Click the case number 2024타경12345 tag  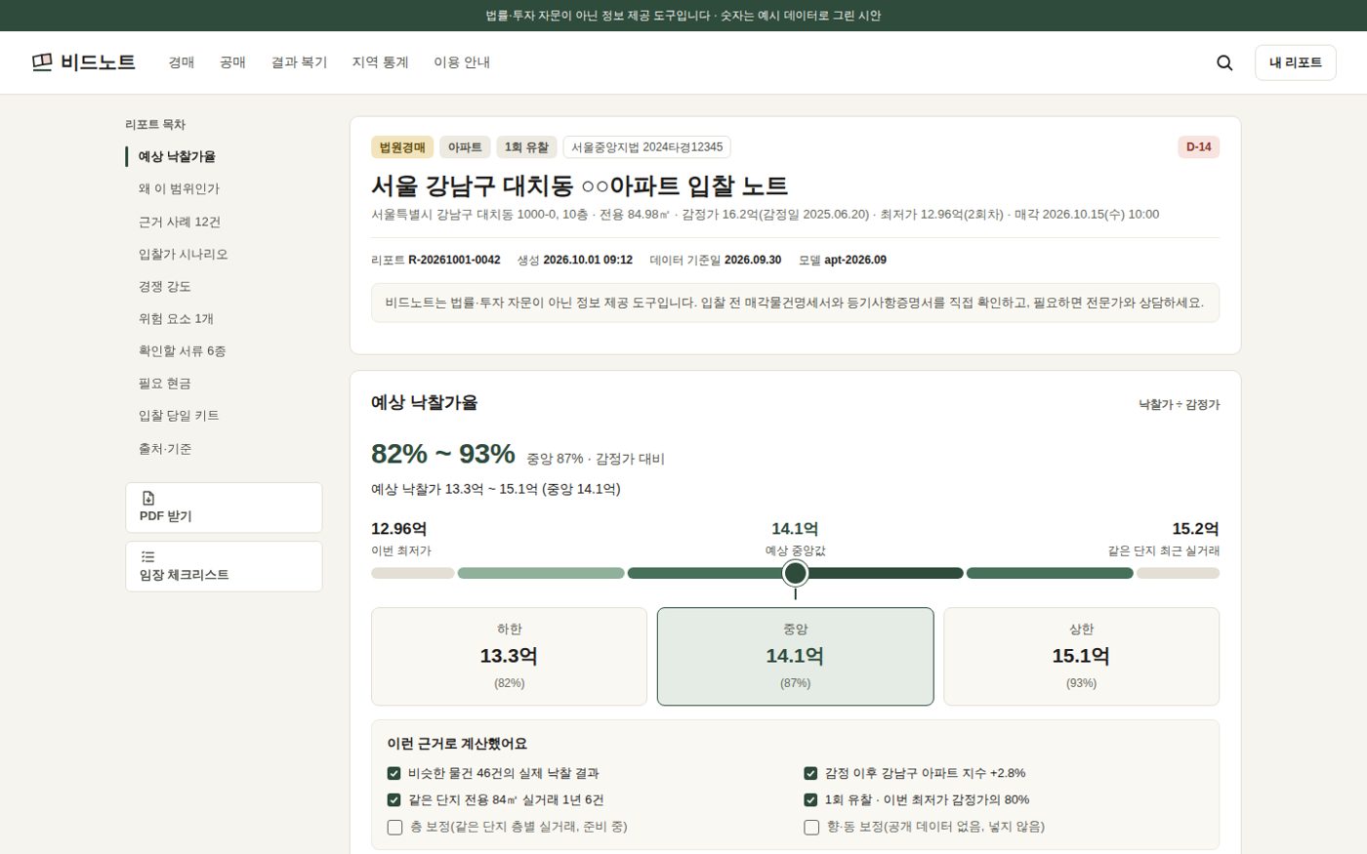(646, 147)
